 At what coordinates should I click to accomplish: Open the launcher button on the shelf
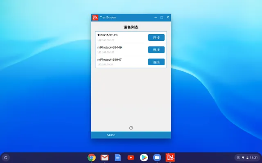tap(6, 158)
